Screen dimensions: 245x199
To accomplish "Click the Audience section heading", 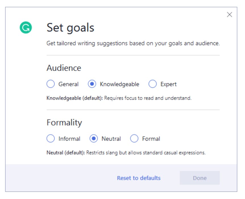I will [64, 68].
